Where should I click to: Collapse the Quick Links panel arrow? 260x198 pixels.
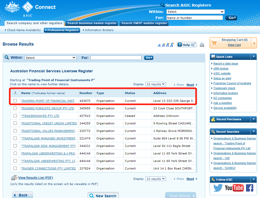point(254,56)
